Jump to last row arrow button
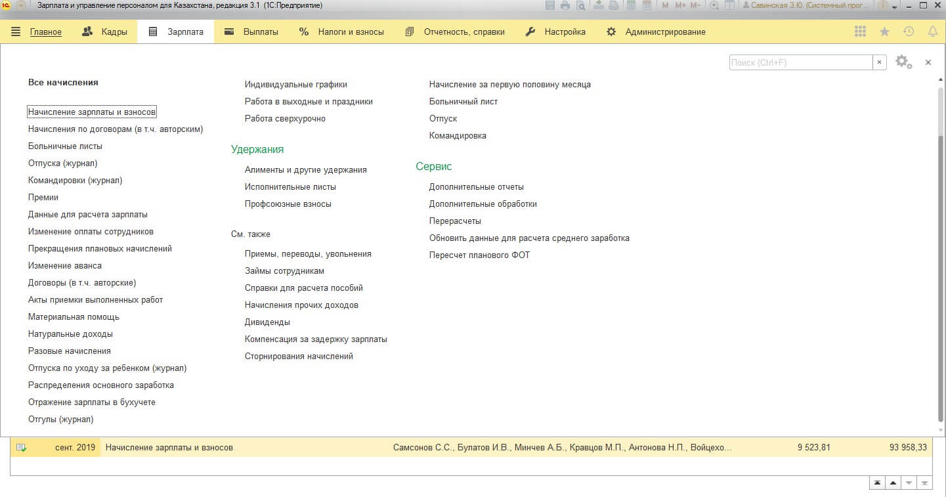Image resolution: width=946 pixels, height=497 pixels. point(924,483)
